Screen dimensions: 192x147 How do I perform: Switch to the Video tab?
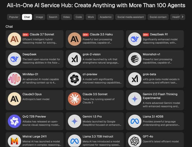pyautogui.click(x=66, y=17)
